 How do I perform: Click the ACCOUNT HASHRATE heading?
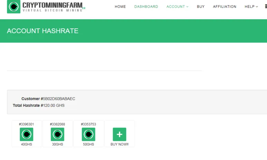tap(42, 31)
